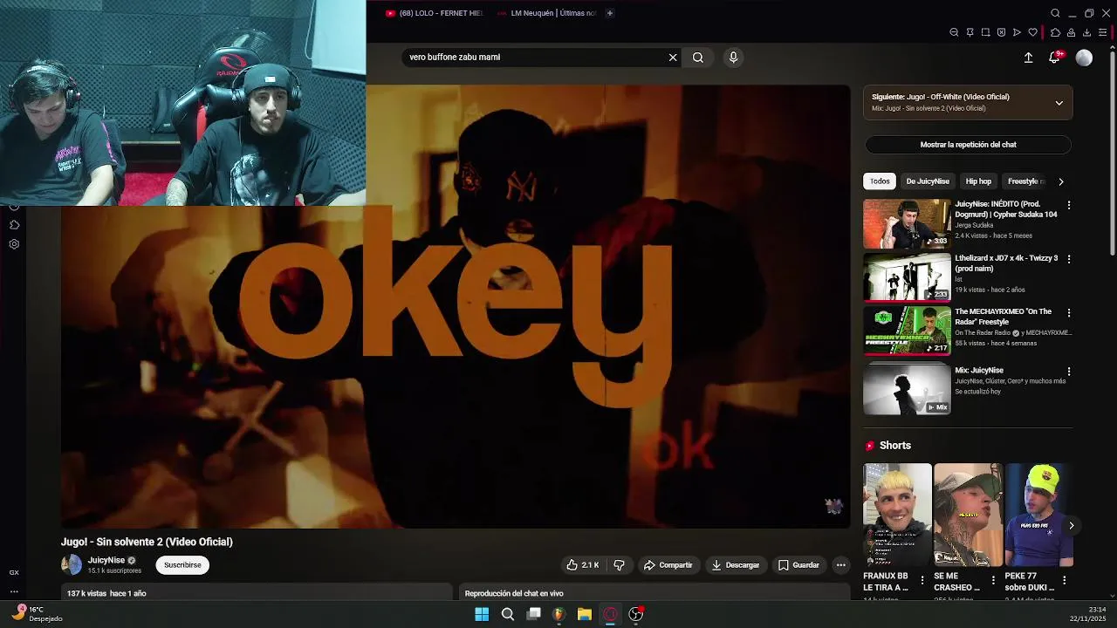Click the Opera player send arrow icon
Viewport: 1117px width, 628px height.
(1017, 32)
